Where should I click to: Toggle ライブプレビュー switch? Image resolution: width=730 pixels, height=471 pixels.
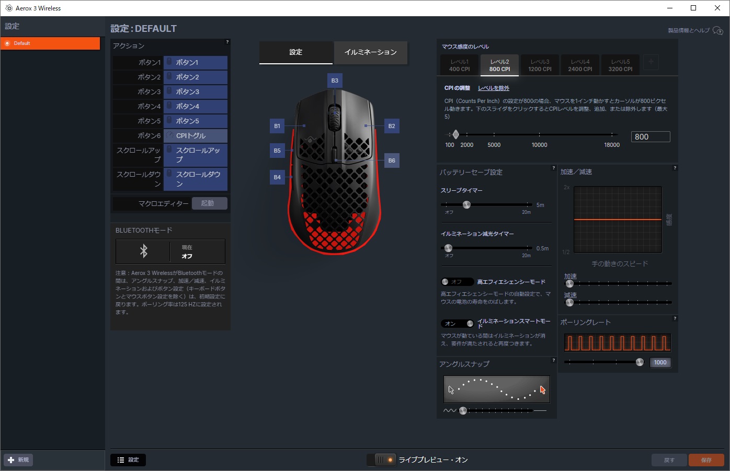point(381,460)
